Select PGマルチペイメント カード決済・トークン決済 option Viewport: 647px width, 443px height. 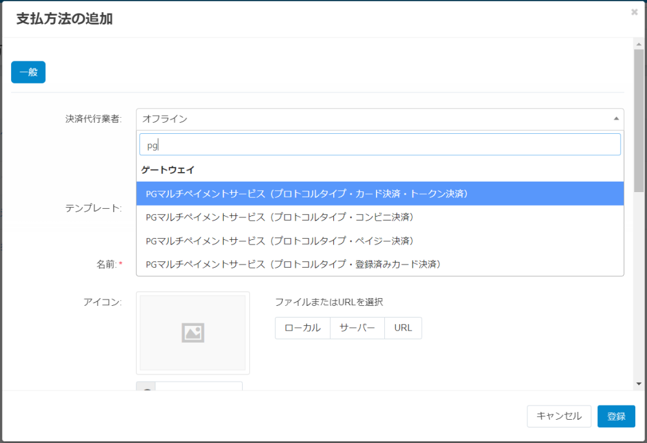click(380, 193)
